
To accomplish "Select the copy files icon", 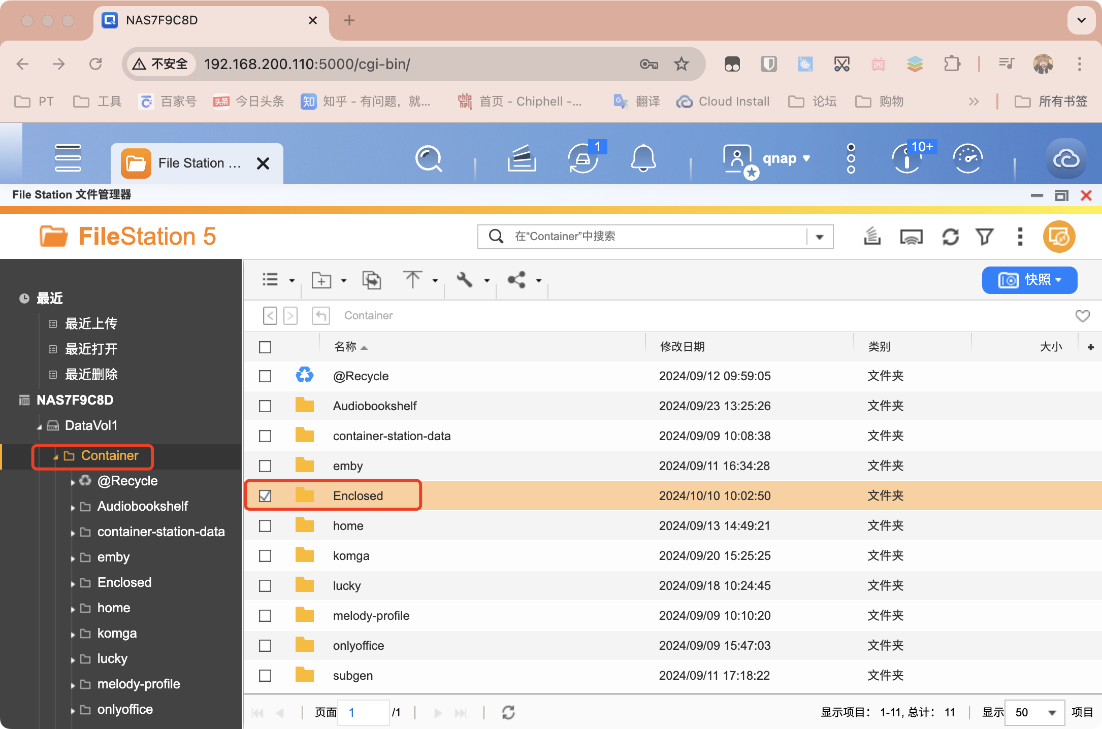I will pyautogui.click(x=372, y=279).
